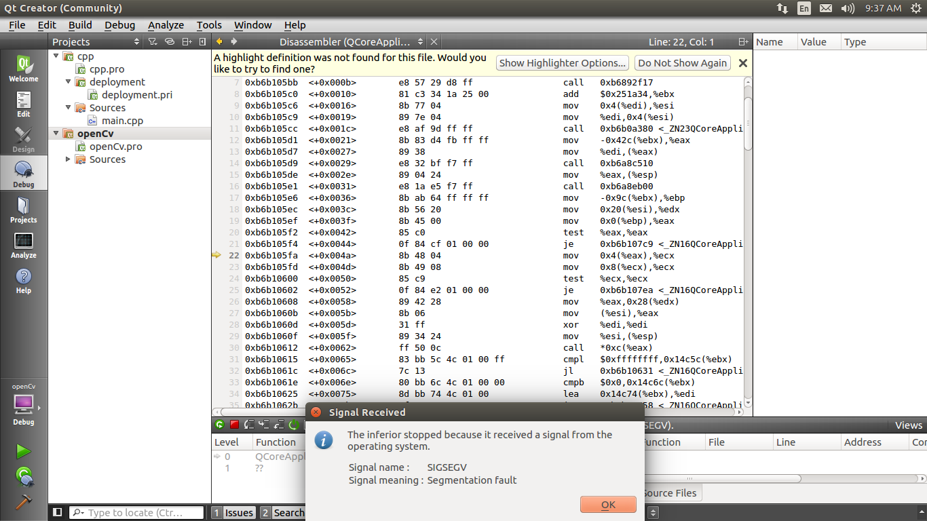Viewport: 927px width, 521px height.
Task: Switch to the Source Files tab
Action: [668, 493]
